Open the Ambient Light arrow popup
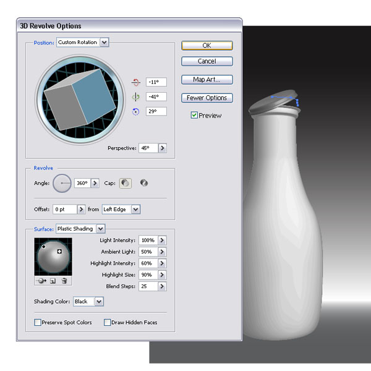The width and height of the screenshot is (371, 371). point(162,252)
